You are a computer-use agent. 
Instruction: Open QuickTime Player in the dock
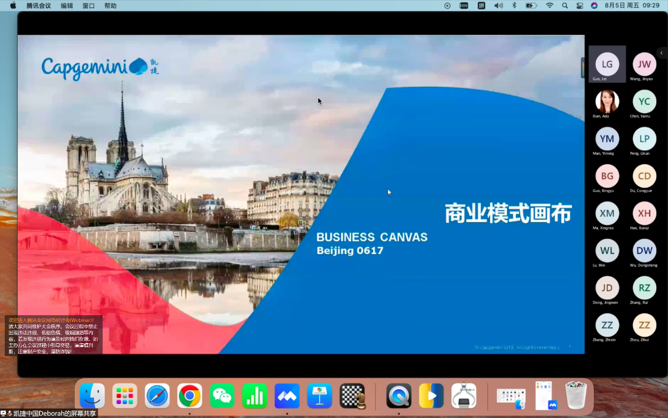tap(399, 396)
